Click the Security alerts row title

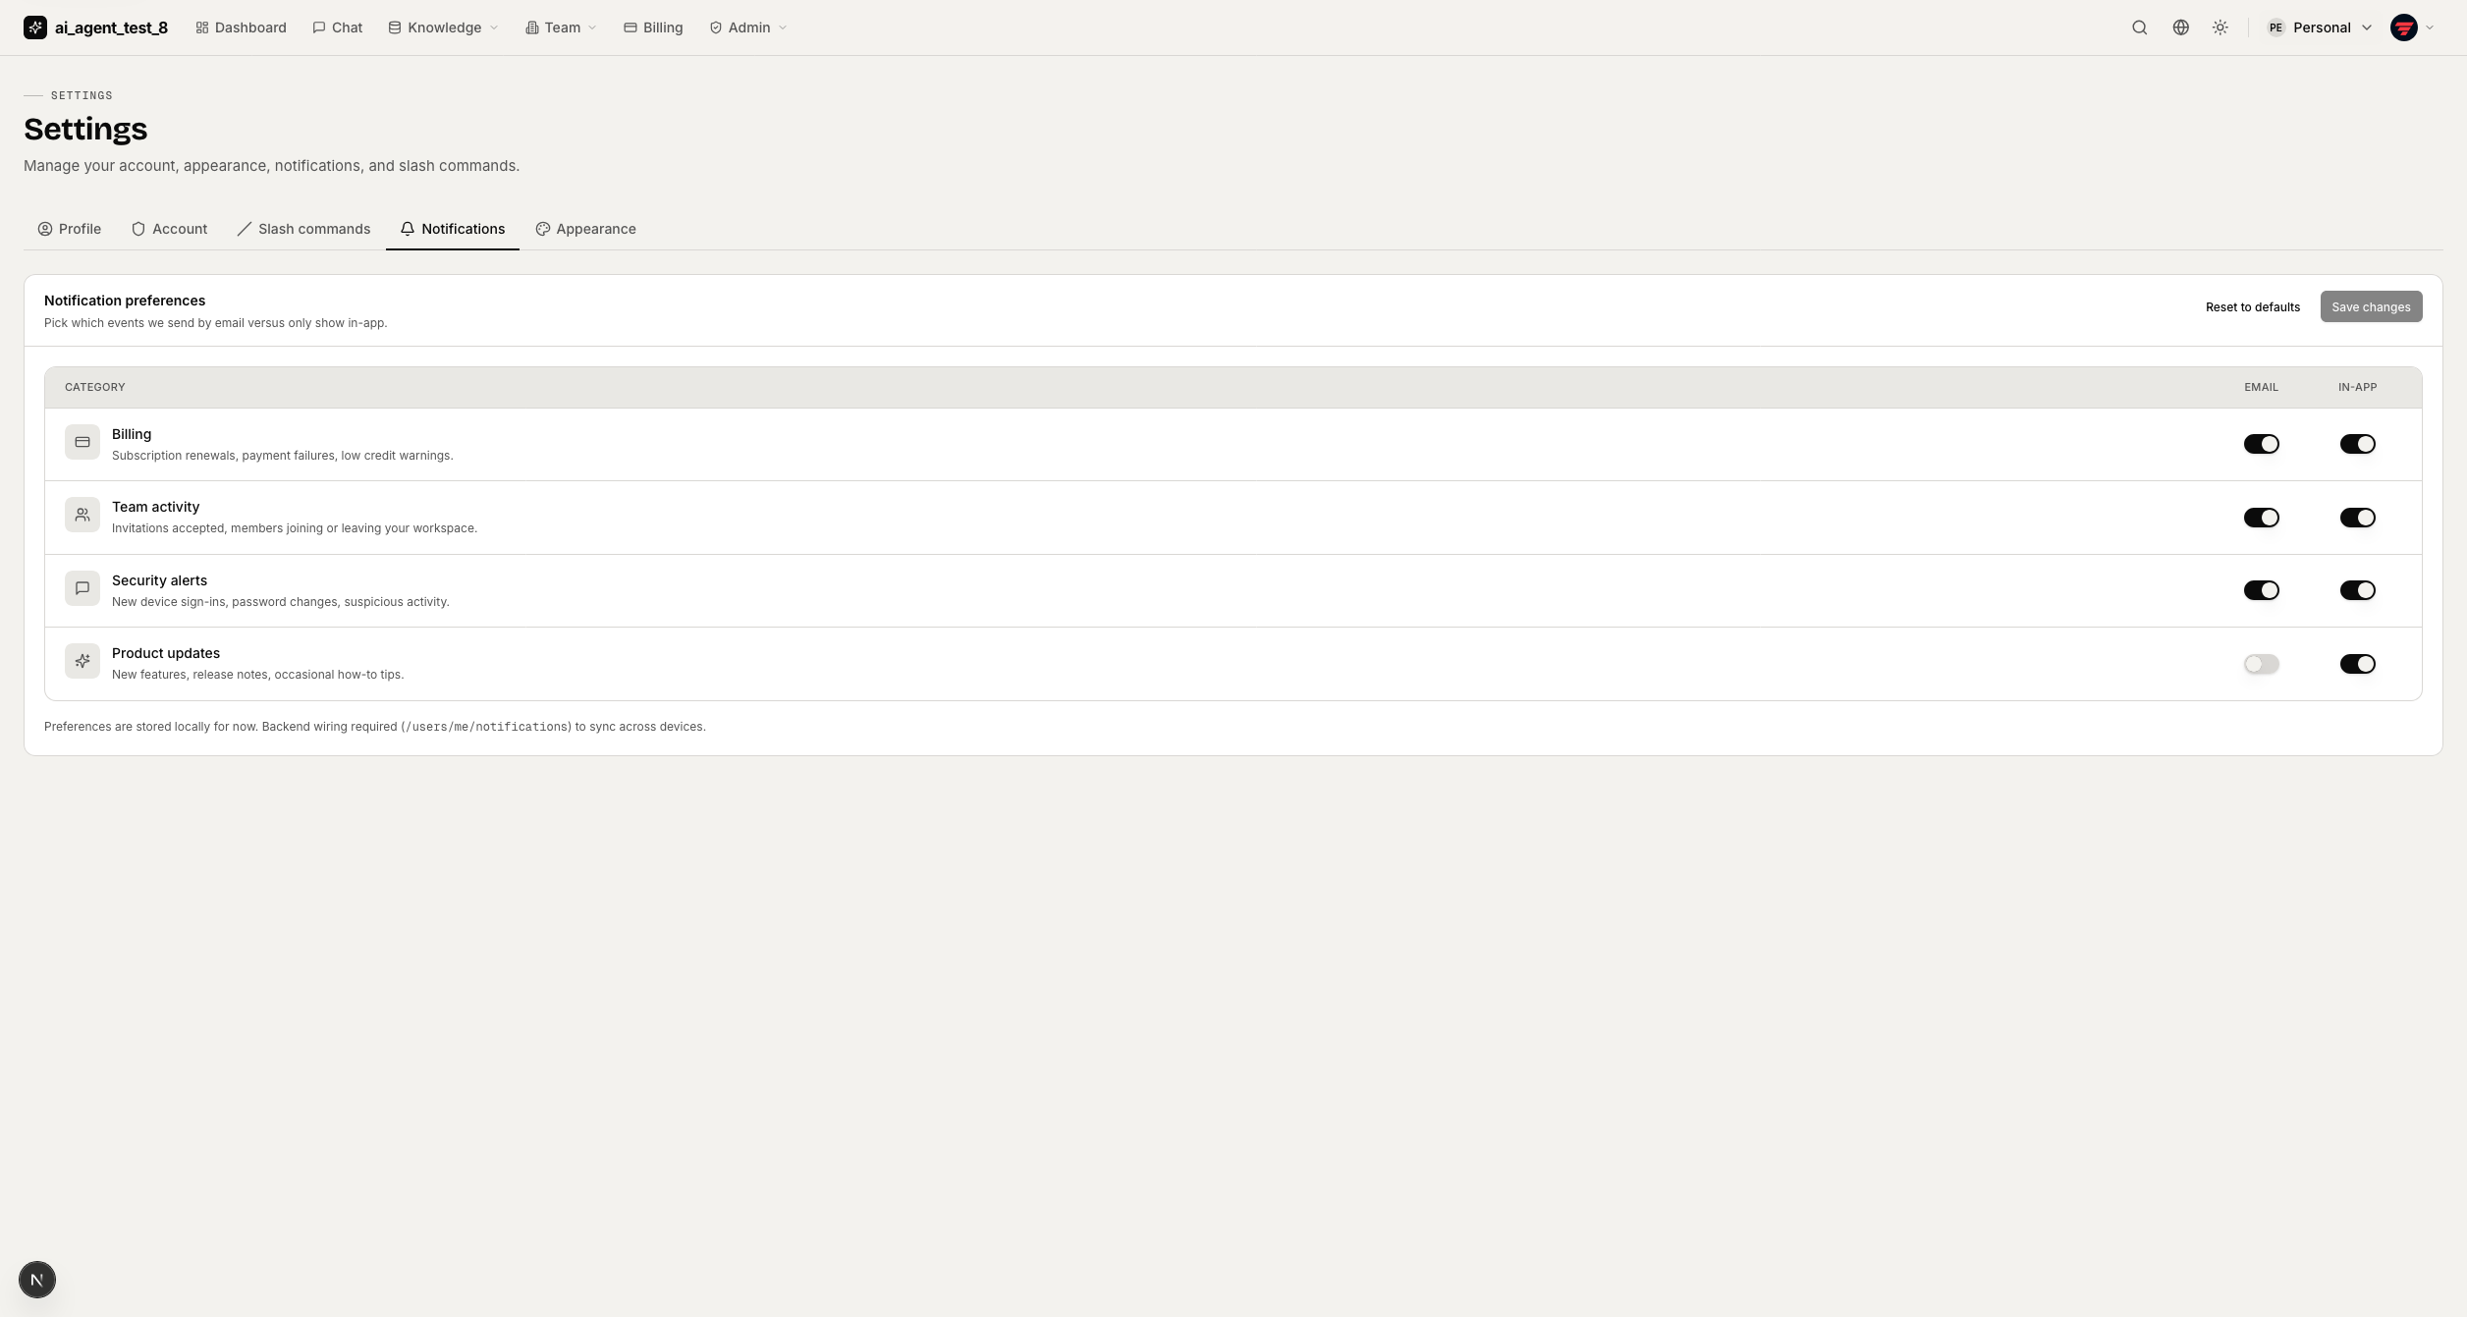159,580
